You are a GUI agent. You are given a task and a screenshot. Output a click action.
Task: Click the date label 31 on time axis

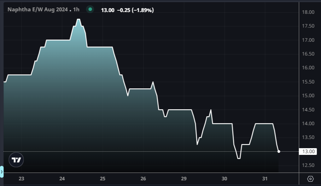[x=265, y=179]
